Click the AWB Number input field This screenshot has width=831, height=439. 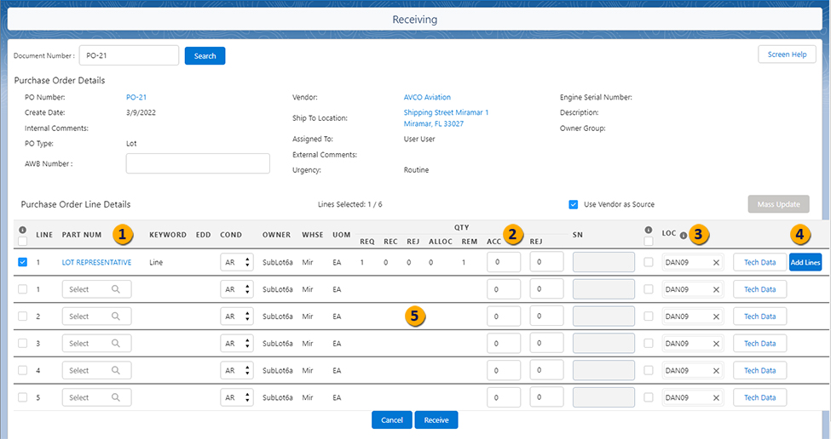(198, 163)
